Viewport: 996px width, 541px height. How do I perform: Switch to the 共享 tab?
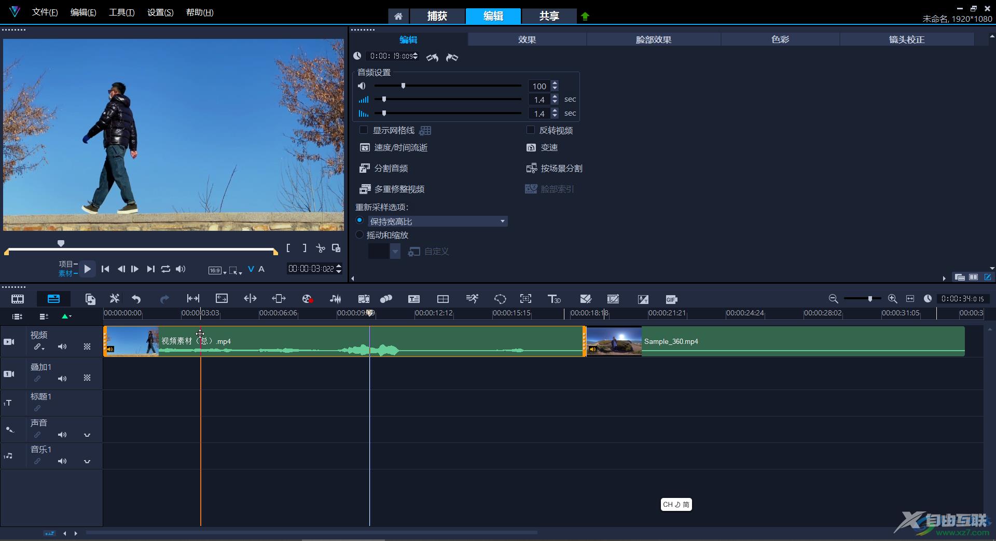coord(549,16)
